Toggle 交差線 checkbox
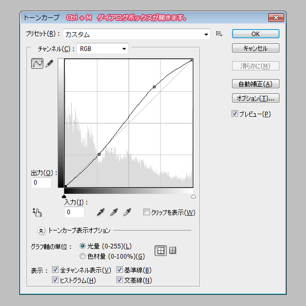This screenshot has width=306, height=306. click(x=119, y=280)
